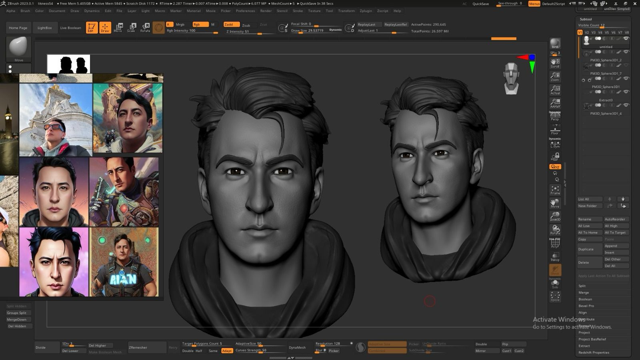Click the Scroll canvas icon
640x360 pixels.
pos(555,63)
